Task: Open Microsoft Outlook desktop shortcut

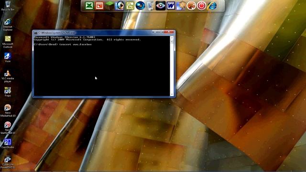Action: point(8,42)
